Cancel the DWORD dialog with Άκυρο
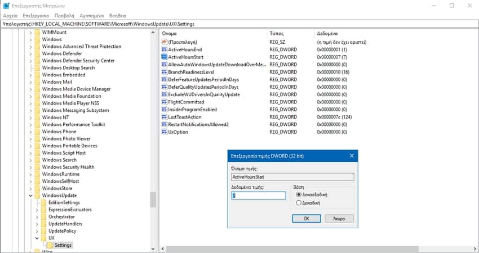The height and width of the screenshot is (253, 479). click(339, 219)
